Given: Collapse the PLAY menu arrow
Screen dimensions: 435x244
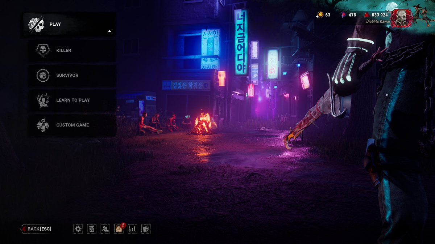Looking at the screenshot, I should (109, 31).
